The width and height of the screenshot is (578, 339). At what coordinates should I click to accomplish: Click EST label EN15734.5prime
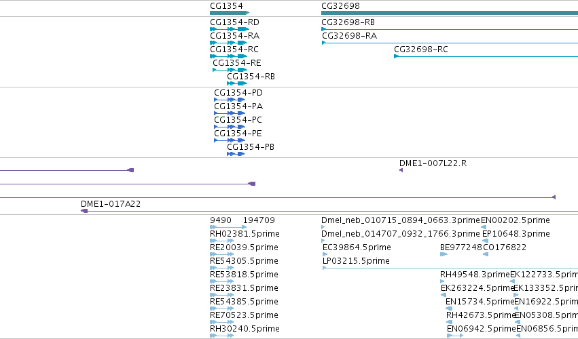point(480,302)
